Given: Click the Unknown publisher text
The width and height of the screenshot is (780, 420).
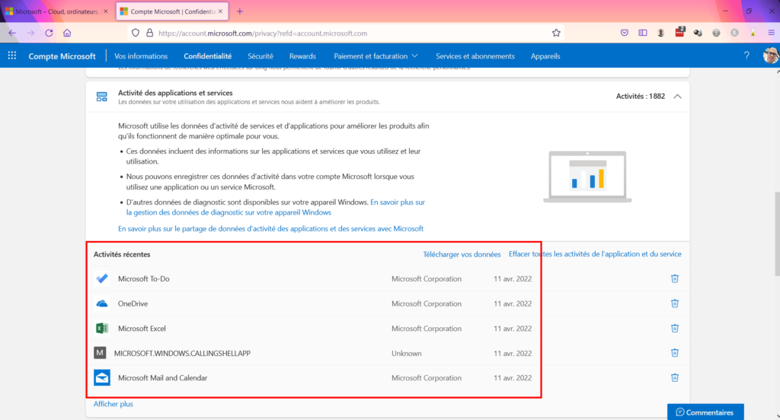Looking at the screenshot, I should 407,353.
